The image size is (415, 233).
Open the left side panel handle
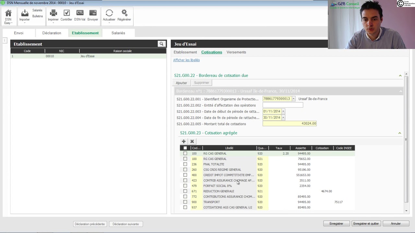(5, 40)
